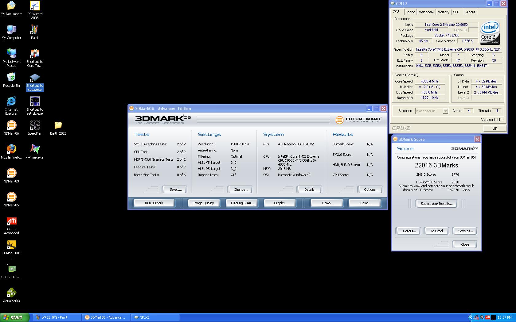
Task: Open the Memory tab in CPU-Z
Action: tap(443, 12)
